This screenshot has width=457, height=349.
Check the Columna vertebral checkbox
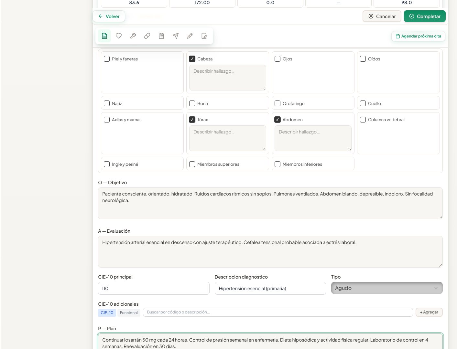pos(363,120)
